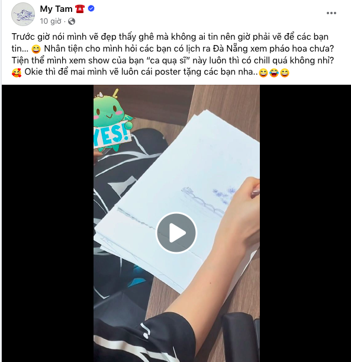Click the grinning emoji after 'tin...'
The image size is (351, 362).
36,49
